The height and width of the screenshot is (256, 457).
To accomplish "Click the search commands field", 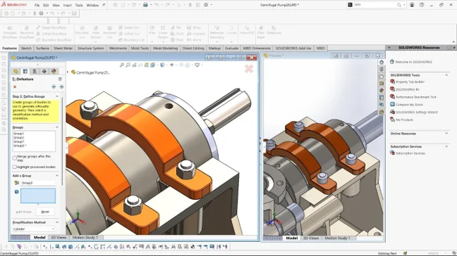I will point(374,5).
